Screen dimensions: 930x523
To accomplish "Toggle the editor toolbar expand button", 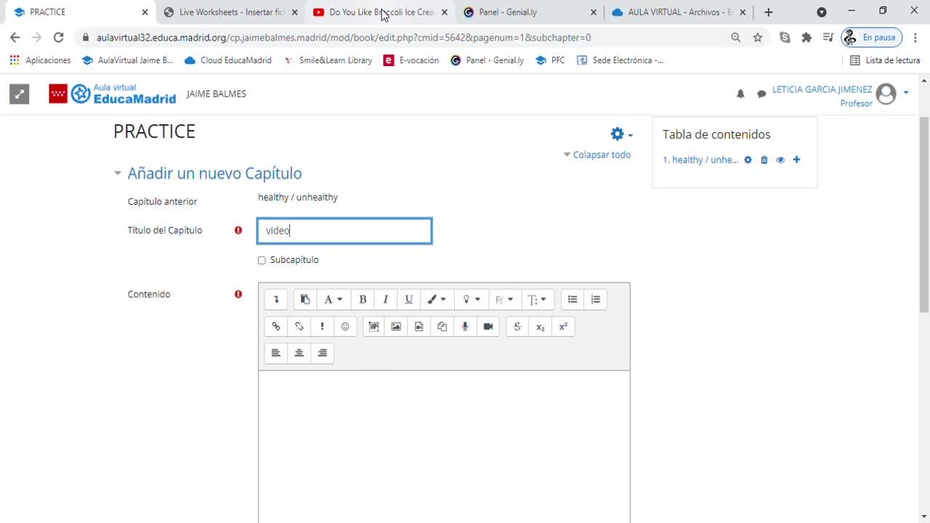I will coord(276,299).
